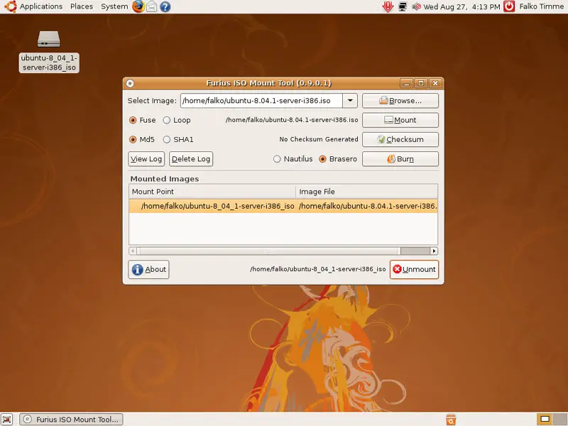Click the Falko Timme user switcher
Screen dimensions: 568x426
(541, 6)
